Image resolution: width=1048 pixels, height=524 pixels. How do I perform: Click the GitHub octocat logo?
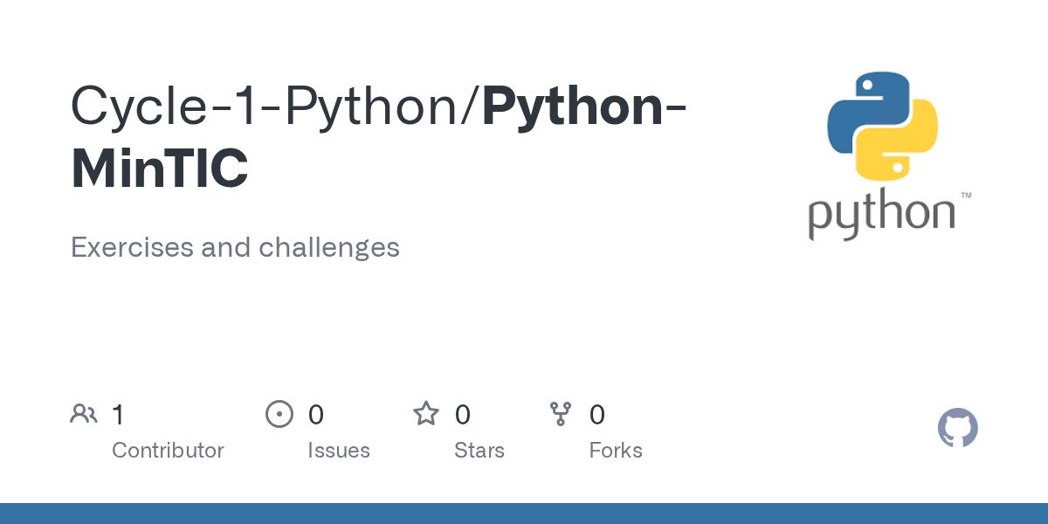[x=957, y=429]
